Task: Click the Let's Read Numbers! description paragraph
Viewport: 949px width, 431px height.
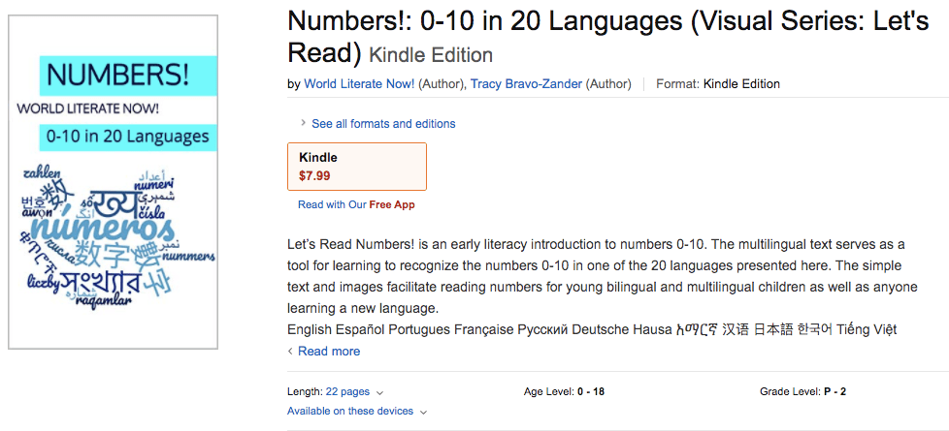Action: tap(597, 276)
